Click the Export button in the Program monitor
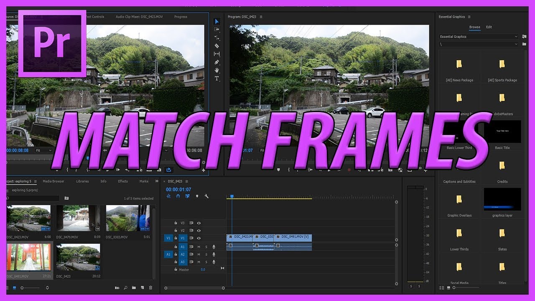 pyautogui.click(x=425, y=170)
